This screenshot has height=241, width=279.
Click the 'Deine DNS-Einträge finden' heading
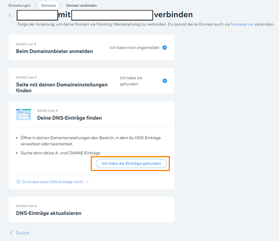tap(69, 118)
